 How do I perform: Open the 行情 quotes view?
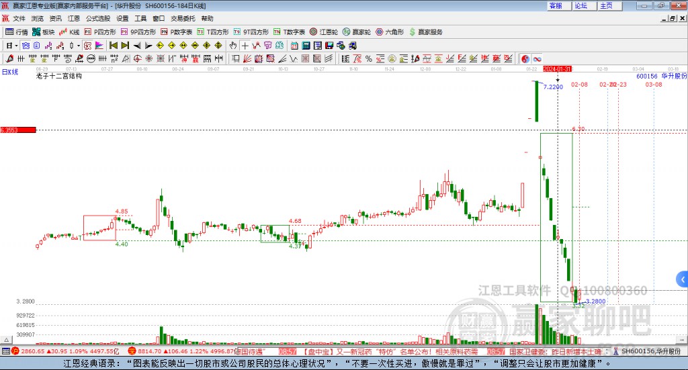16,32
